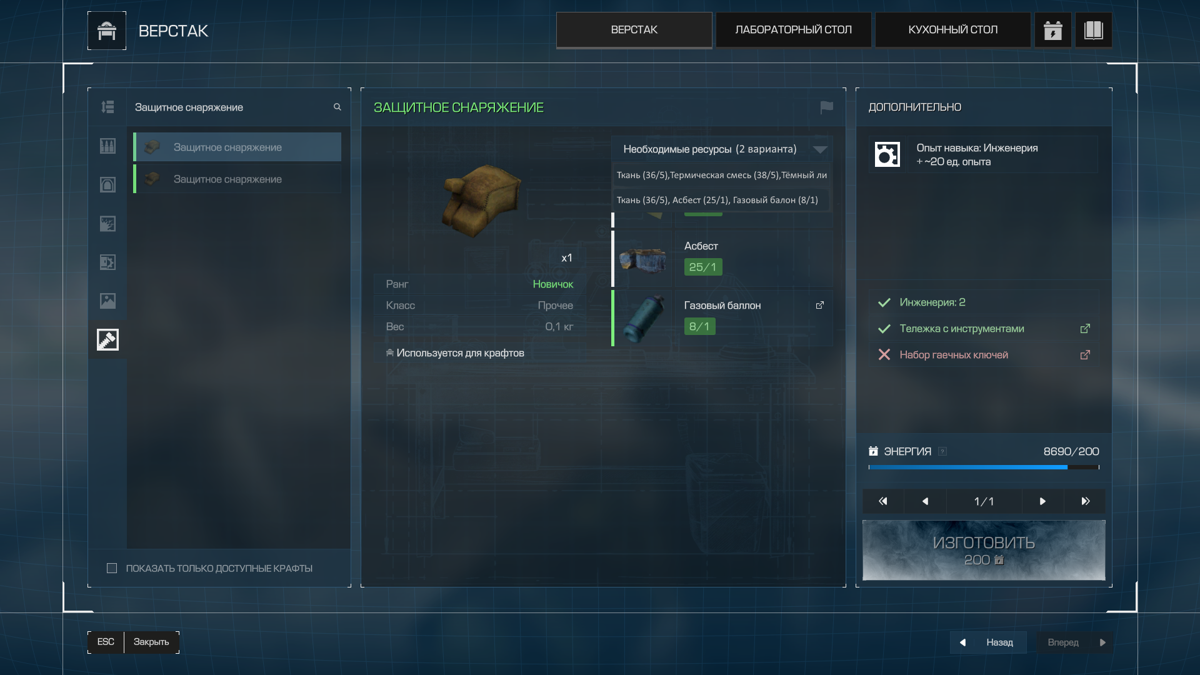Click the engineering skill gear icon
Screen dimensions: 1200x675
coord(887,154)
